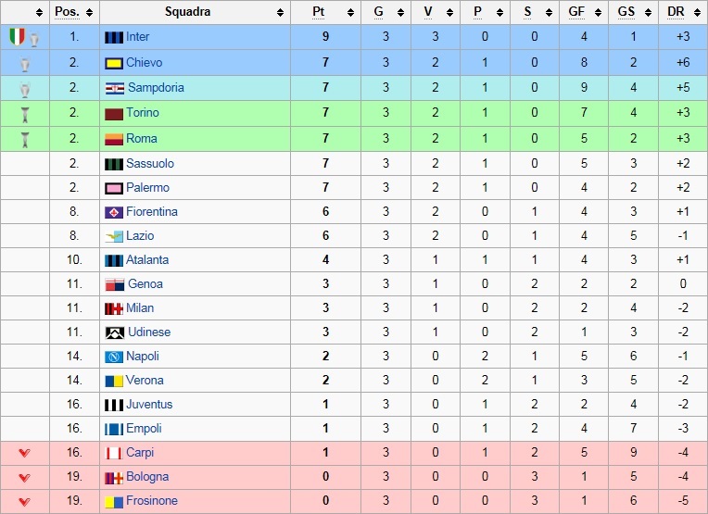Sort table by Squadra column arrows
This screenshot has width=708, height=514.
click(x=281, y=12)
